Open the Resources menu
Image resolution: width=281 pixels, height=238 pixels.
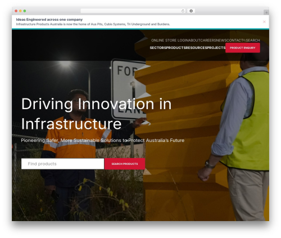tap(196, 48)
